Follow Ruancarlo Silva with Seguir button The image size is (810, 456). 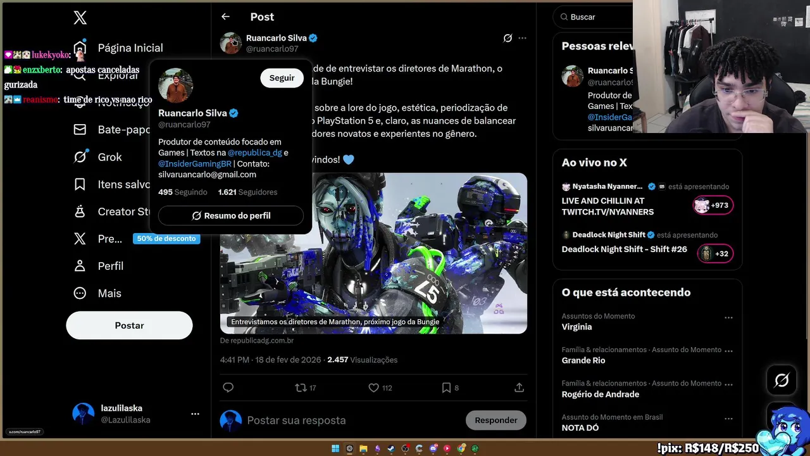[x=282, y=77]
